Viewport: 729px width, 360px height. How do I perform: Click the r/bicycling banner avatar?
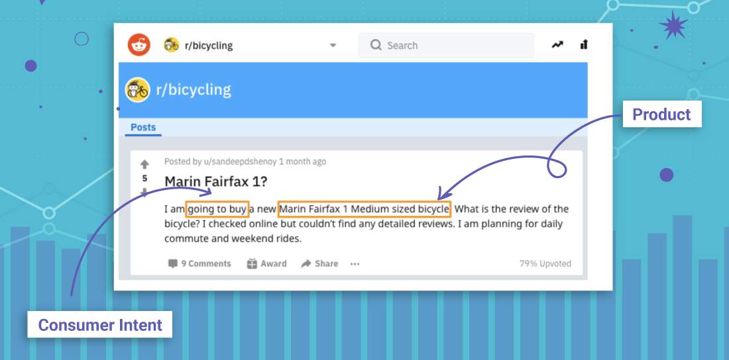[x=138, y=89]
